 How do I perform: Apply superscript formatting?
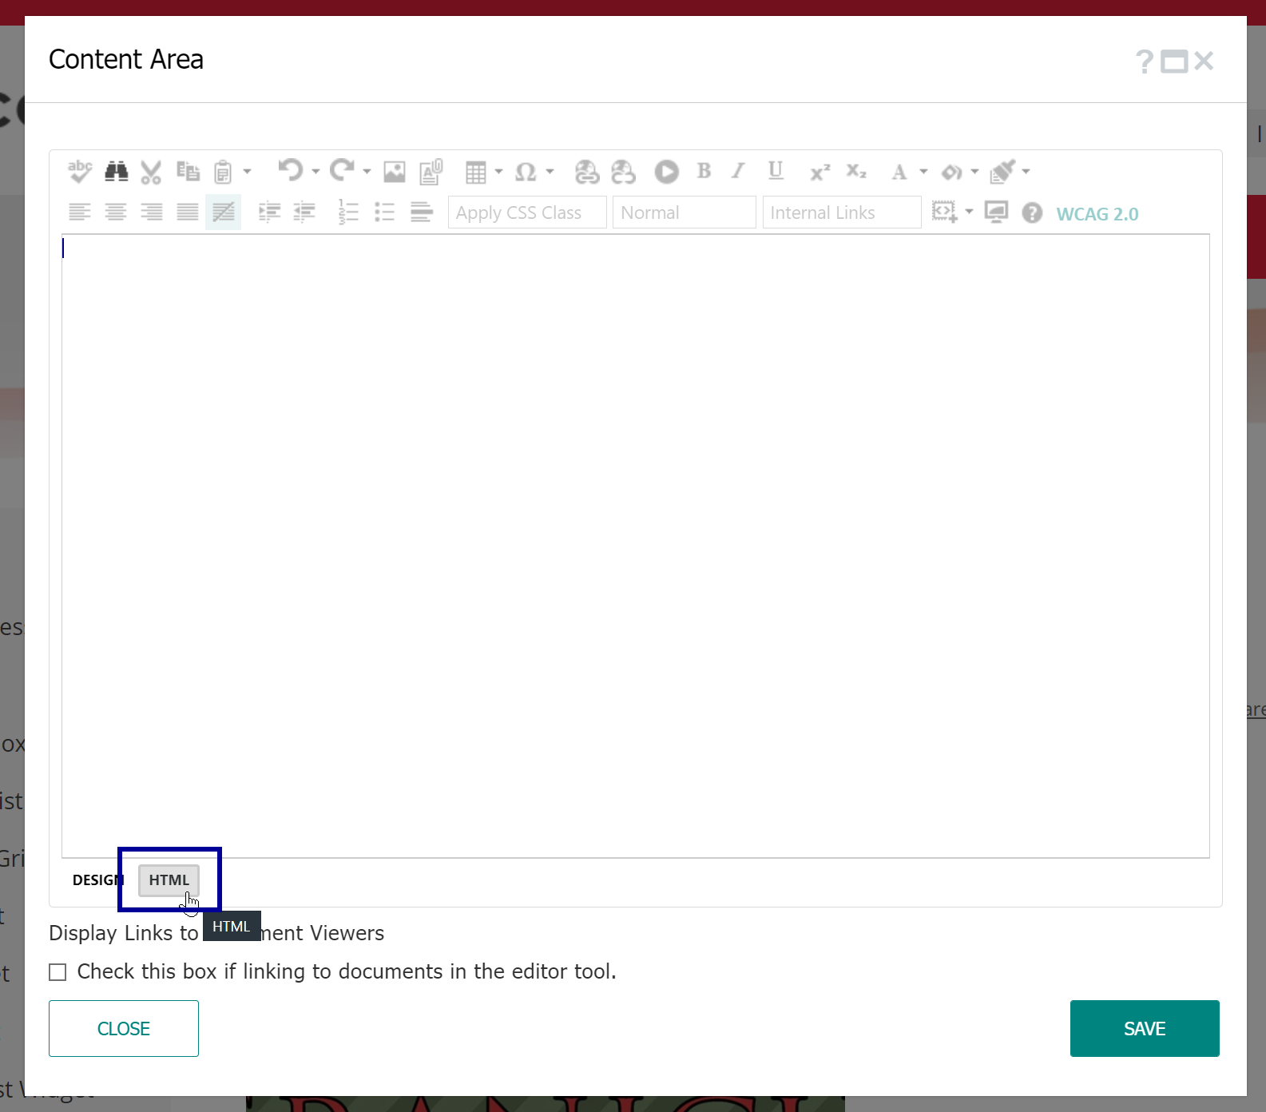pos(820,172)
